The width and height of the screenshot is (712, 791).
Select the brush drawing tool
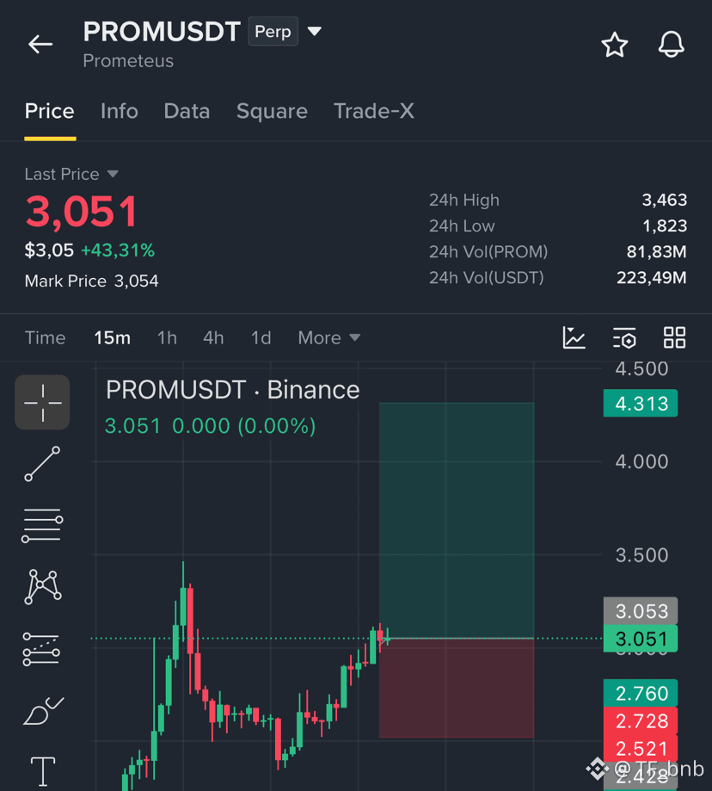pyautogui.click(x=43, y=710)
